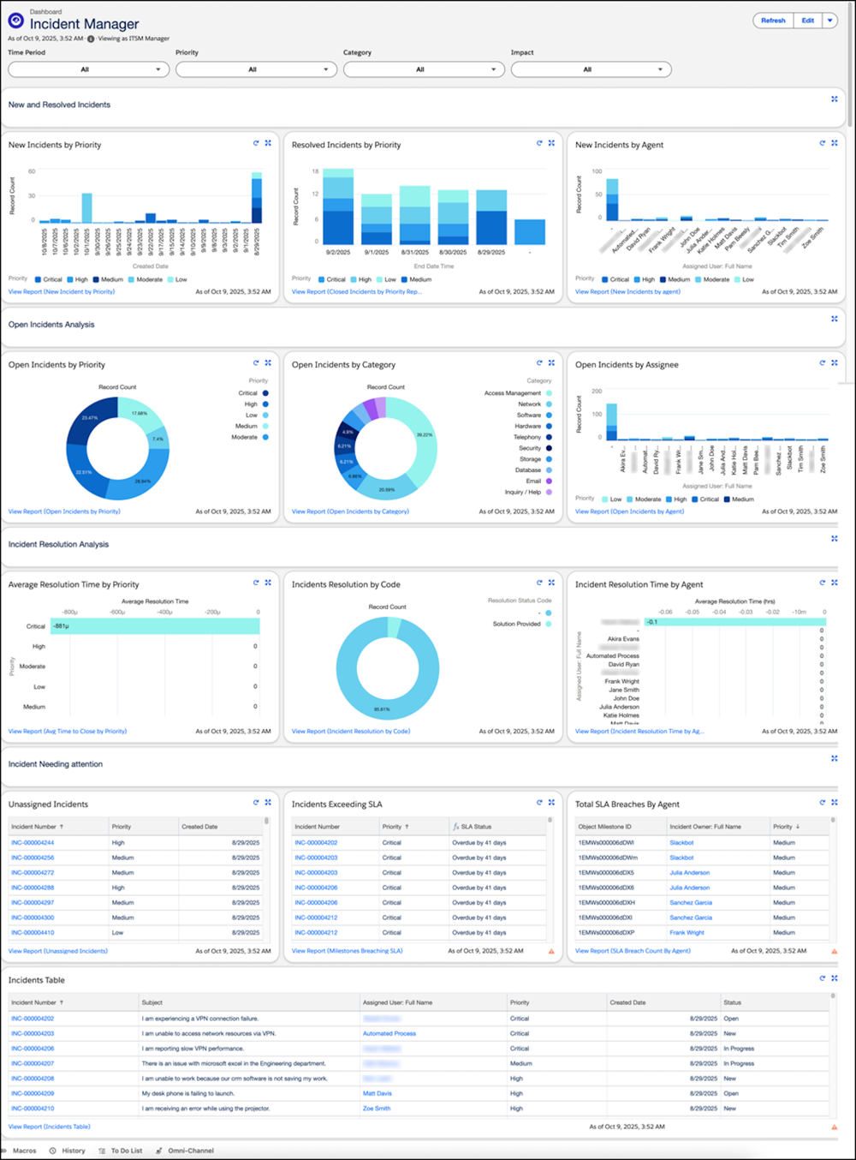856x1160 pixels.
Task: Sort Incidents Exceeding SLA by Priority column
Action: tap(395, 827)
